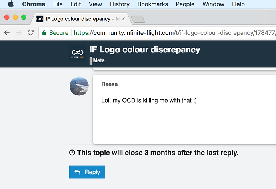Click the Infinite Flight logo
The width and height of the screenshot is (276, 189).
pos(78,54)
